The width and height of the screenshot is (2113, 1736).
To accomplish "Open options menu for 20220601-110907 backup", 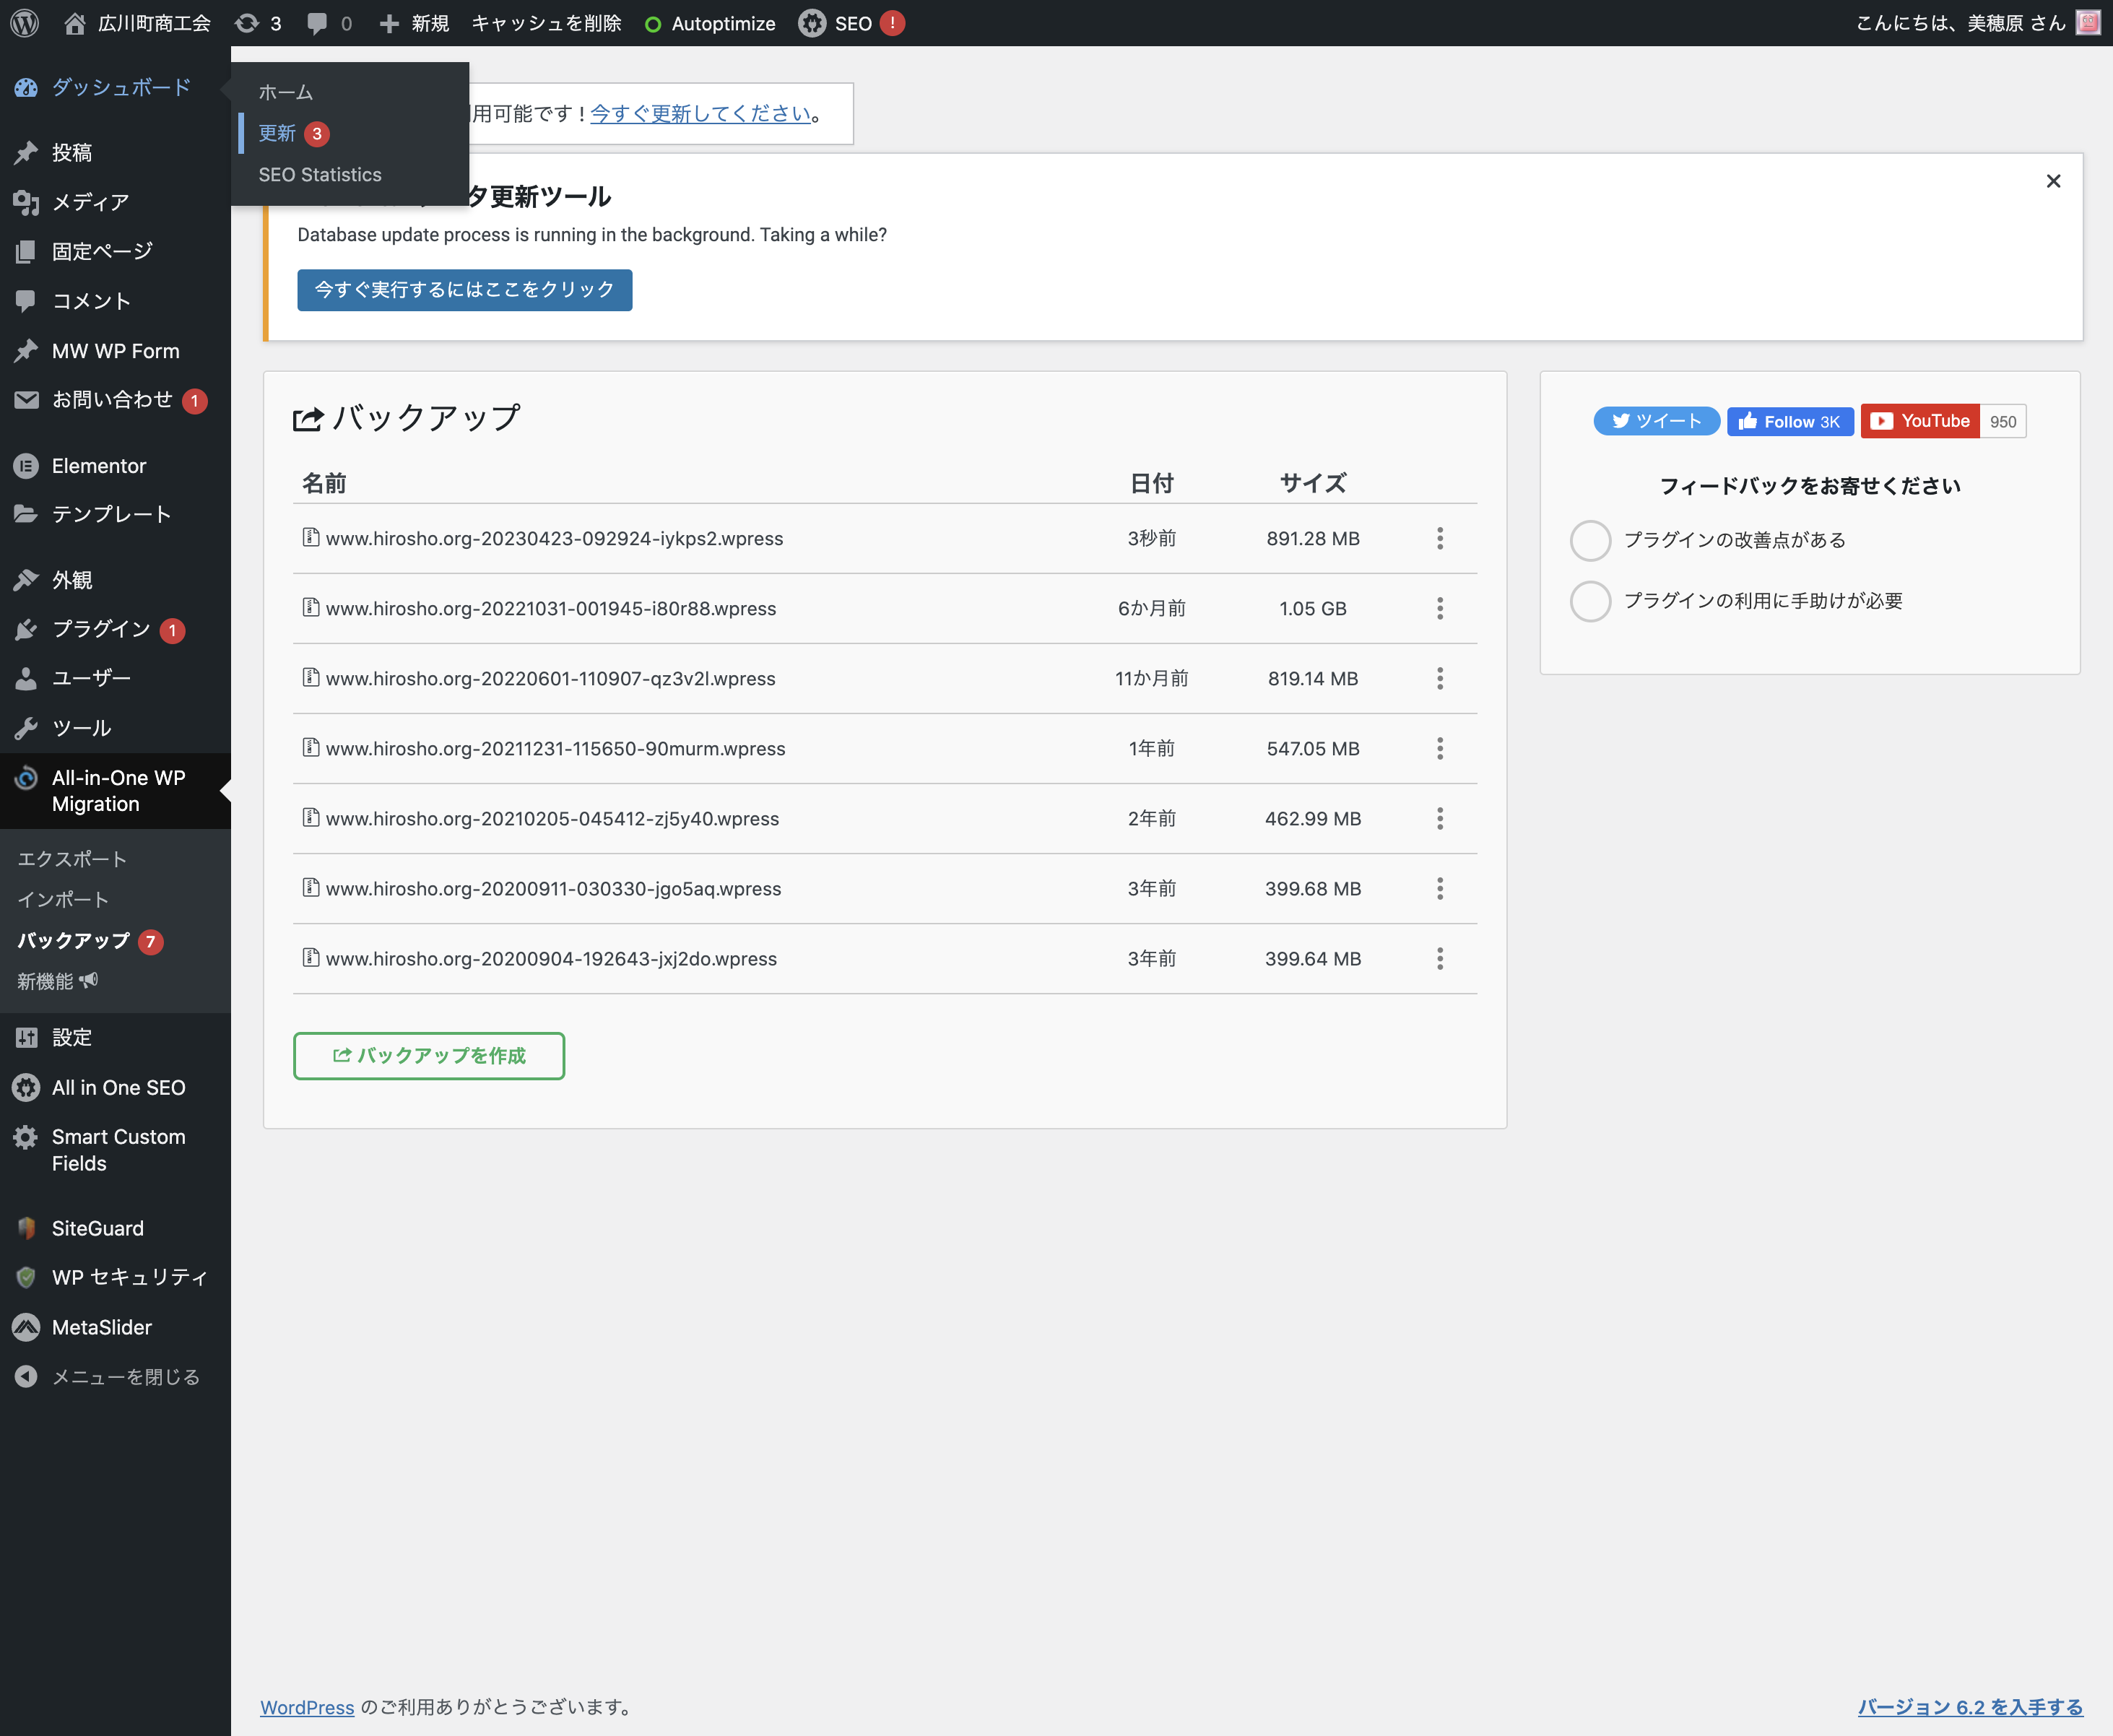I will click(1440, 679).
